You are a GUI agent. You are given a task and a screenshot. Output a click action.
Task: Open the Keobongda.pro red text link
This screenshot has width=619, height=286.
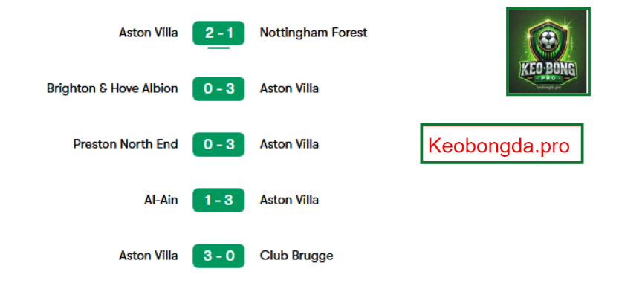click(x=499, y=146)
